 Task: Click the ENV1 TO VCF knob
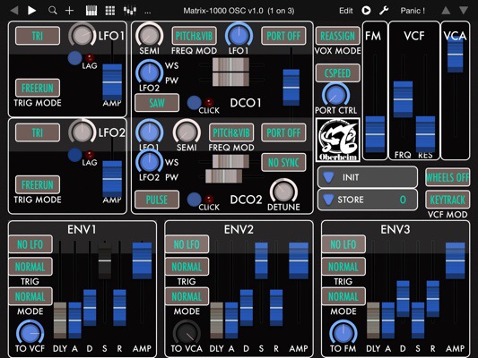tap(30, 333)
